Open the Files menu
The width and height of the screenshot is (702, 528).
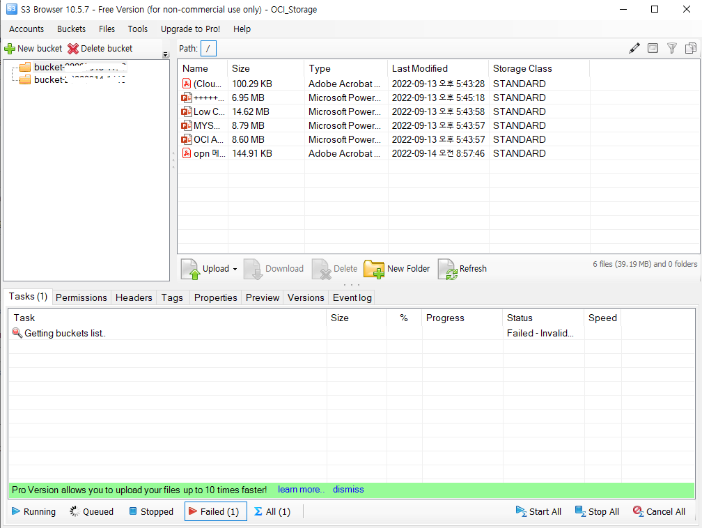tap(107, 29)
